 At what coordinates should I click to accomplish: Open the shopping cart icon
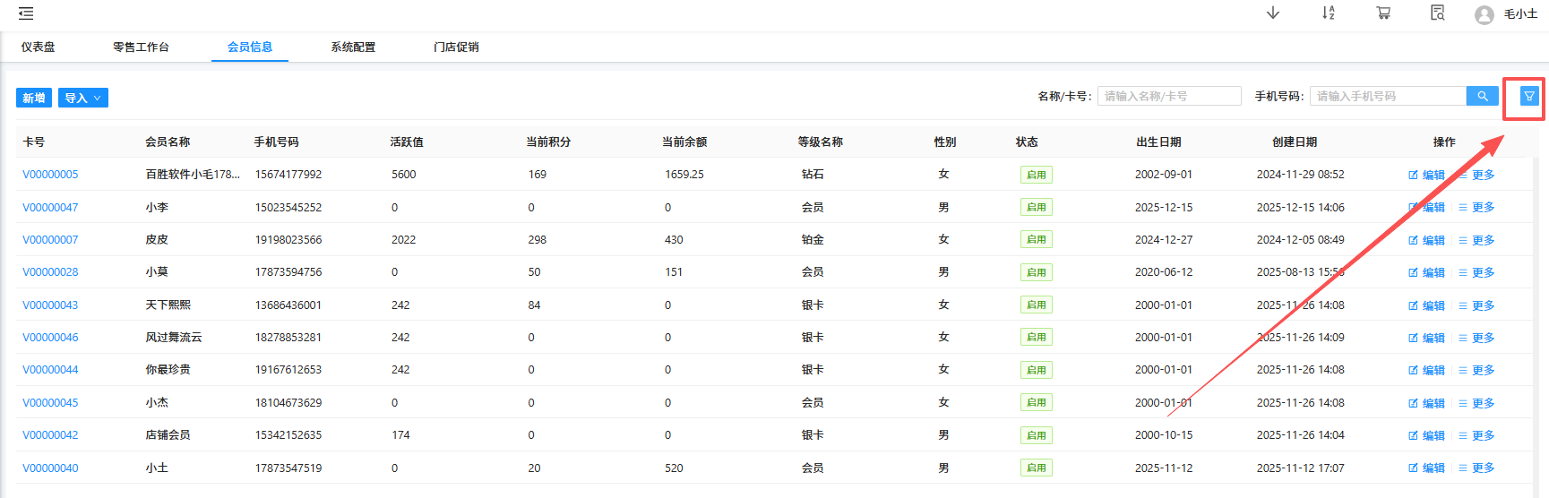(1383, 13)
